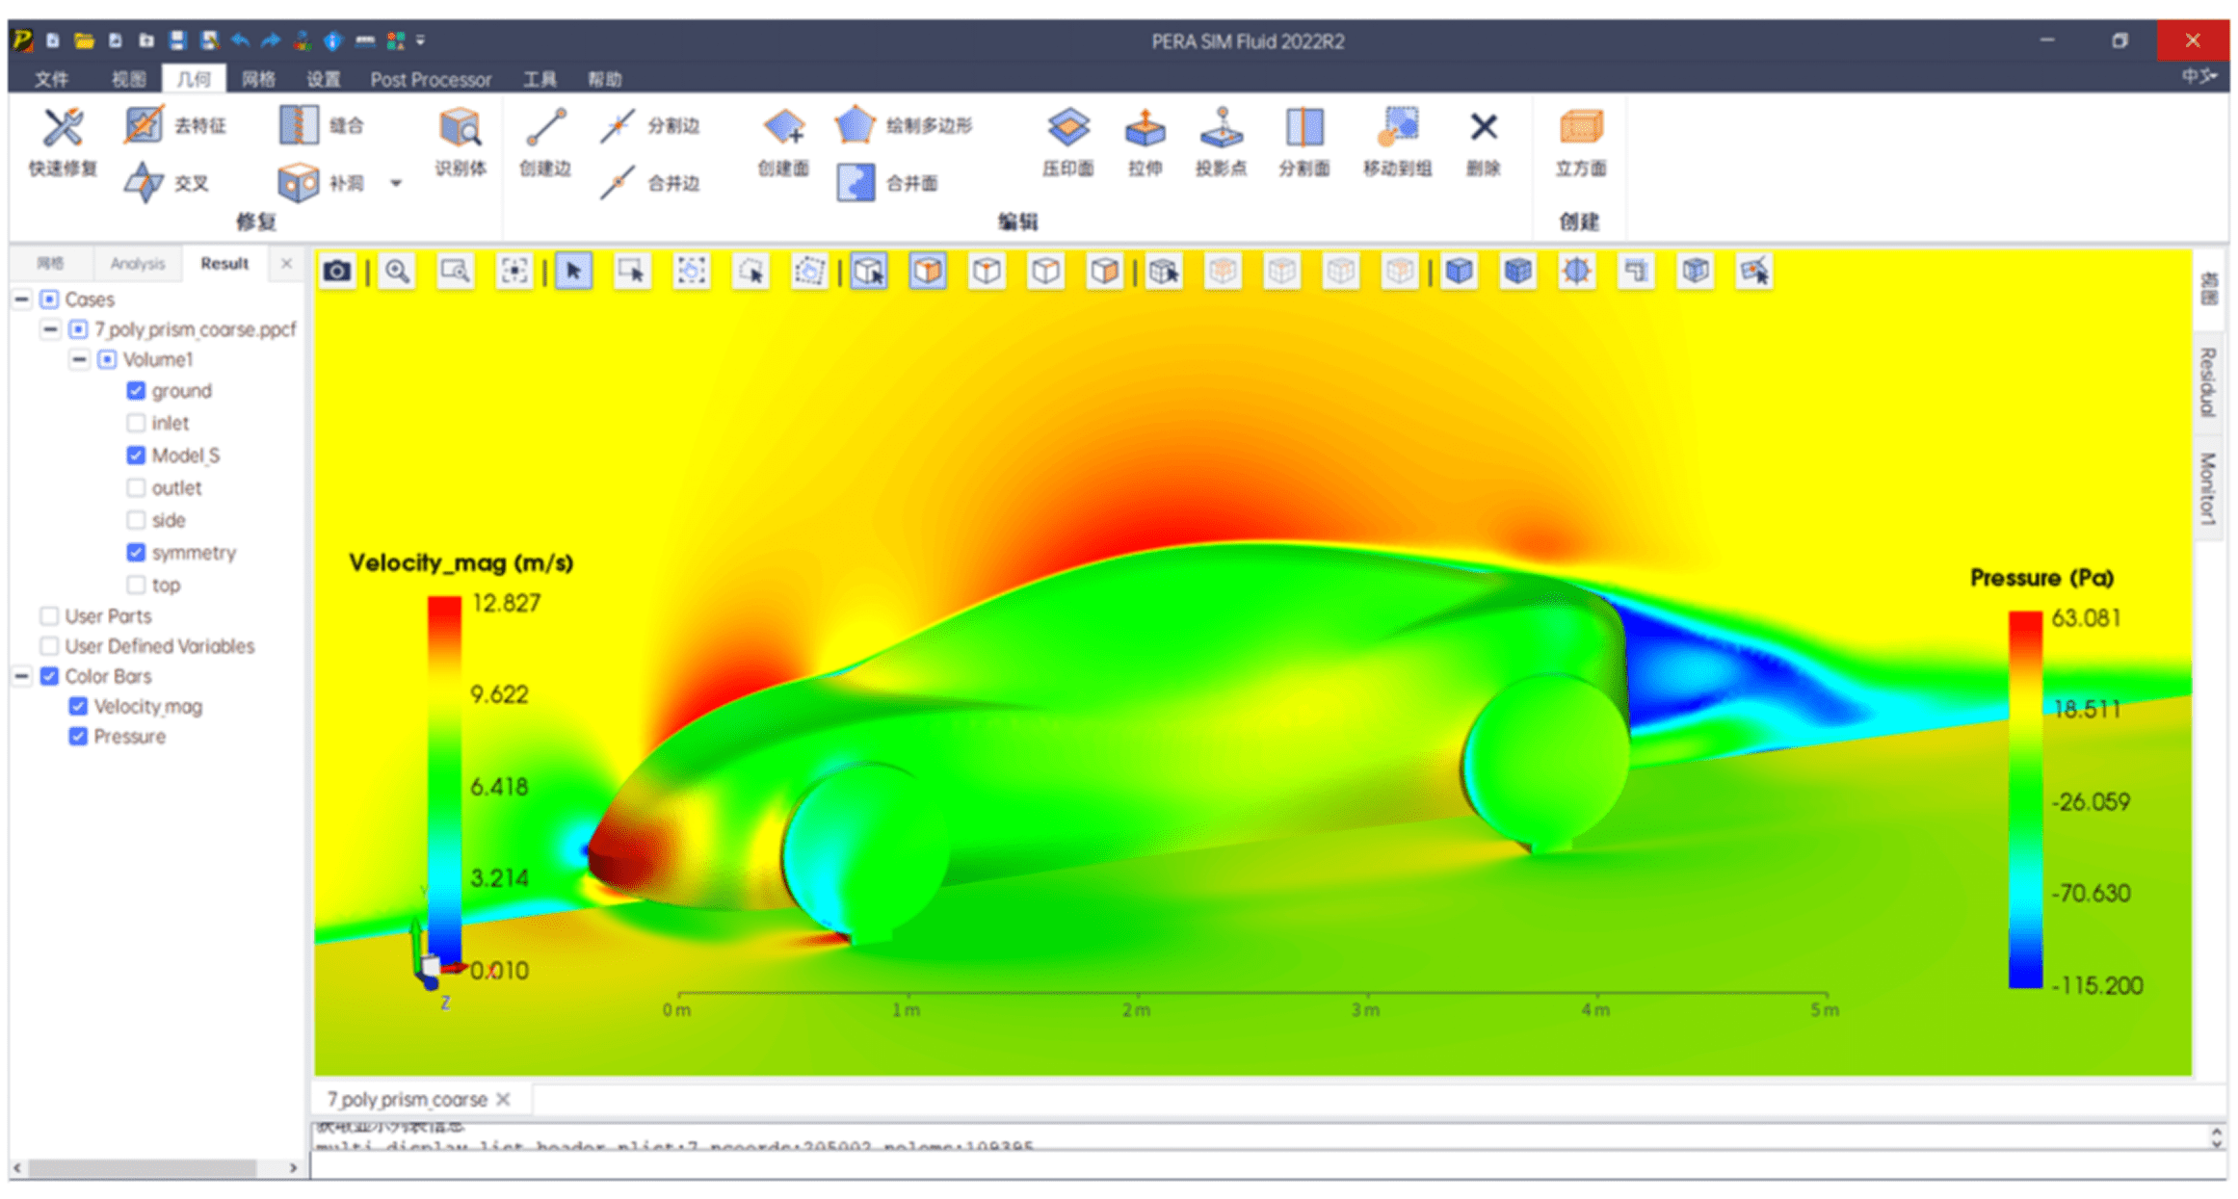The width and height of the screenshot is (2238, 1199).
Task: Click the 移动到组 move to group tool
Action: pos(1397,143)
